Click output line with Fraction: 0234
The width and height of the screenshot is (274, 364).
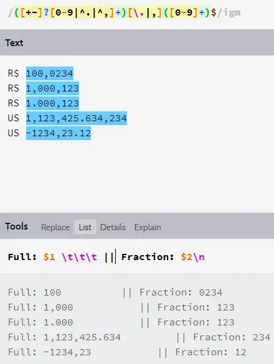point(115,292)
